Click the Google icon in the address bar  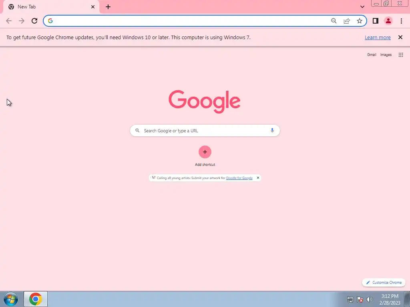point(50,21)
